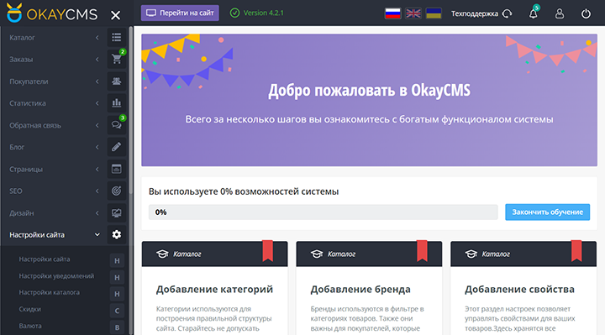The width and height of the screenshot is (605, 335).
Task: Click graduation cap on Добавление бренда card
Action: 317,254
